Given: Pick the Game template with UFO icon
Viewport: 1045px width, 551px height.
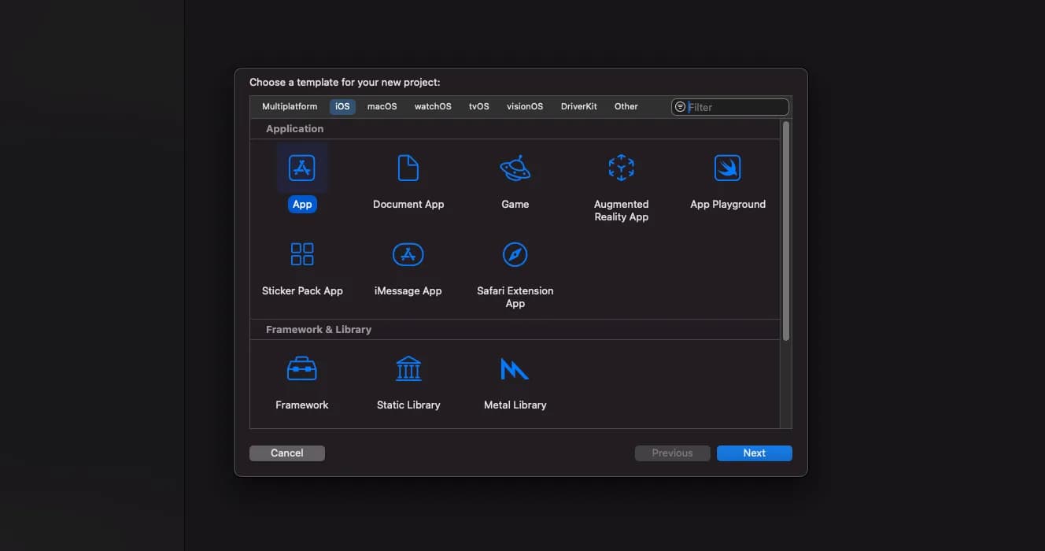Looking at the screenshot, I should pos(515,168).
